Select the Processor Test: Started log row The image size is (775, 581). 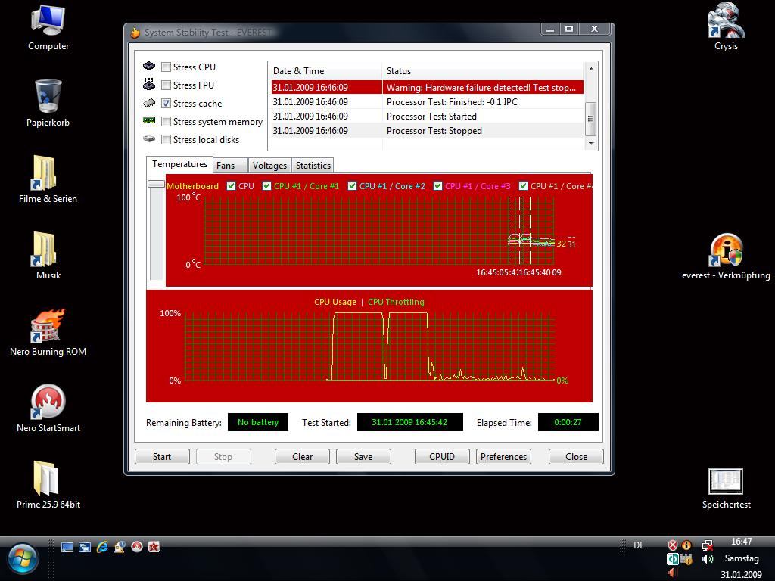click(427, 116)
